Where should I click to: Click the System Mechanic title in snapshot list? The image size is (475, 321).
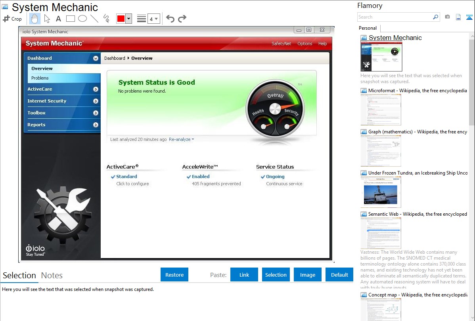(395, 38)
